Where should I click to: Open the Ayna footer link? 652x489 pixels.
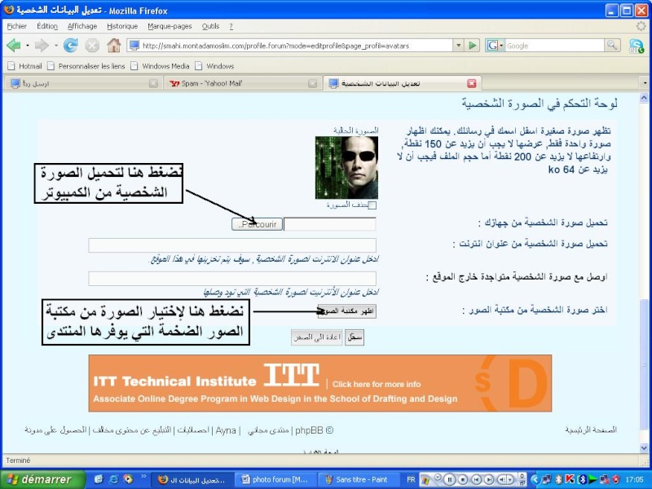tap(226, 431)
